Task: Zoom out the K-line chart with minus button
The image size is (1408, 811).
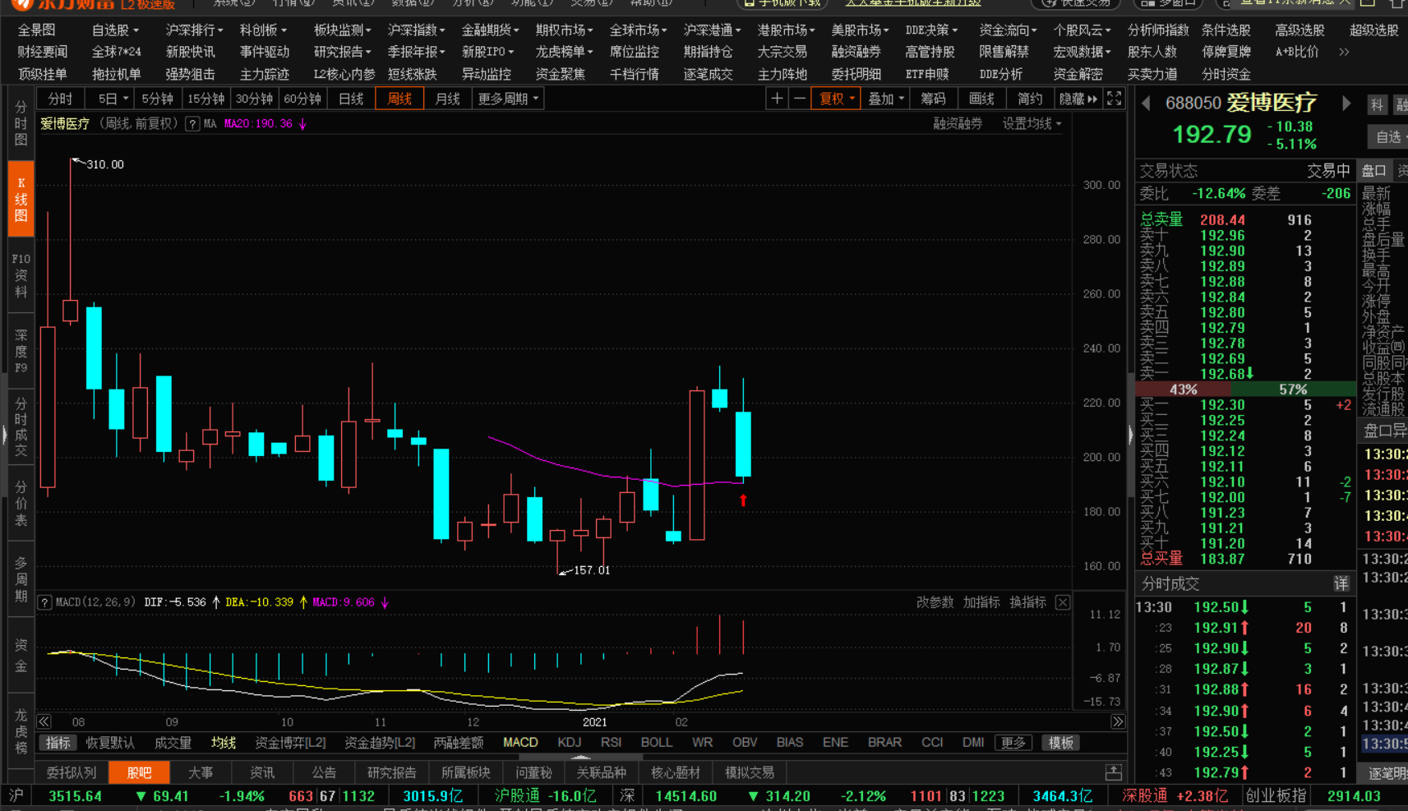Action: pyautogui.click(x=800, y=99)
